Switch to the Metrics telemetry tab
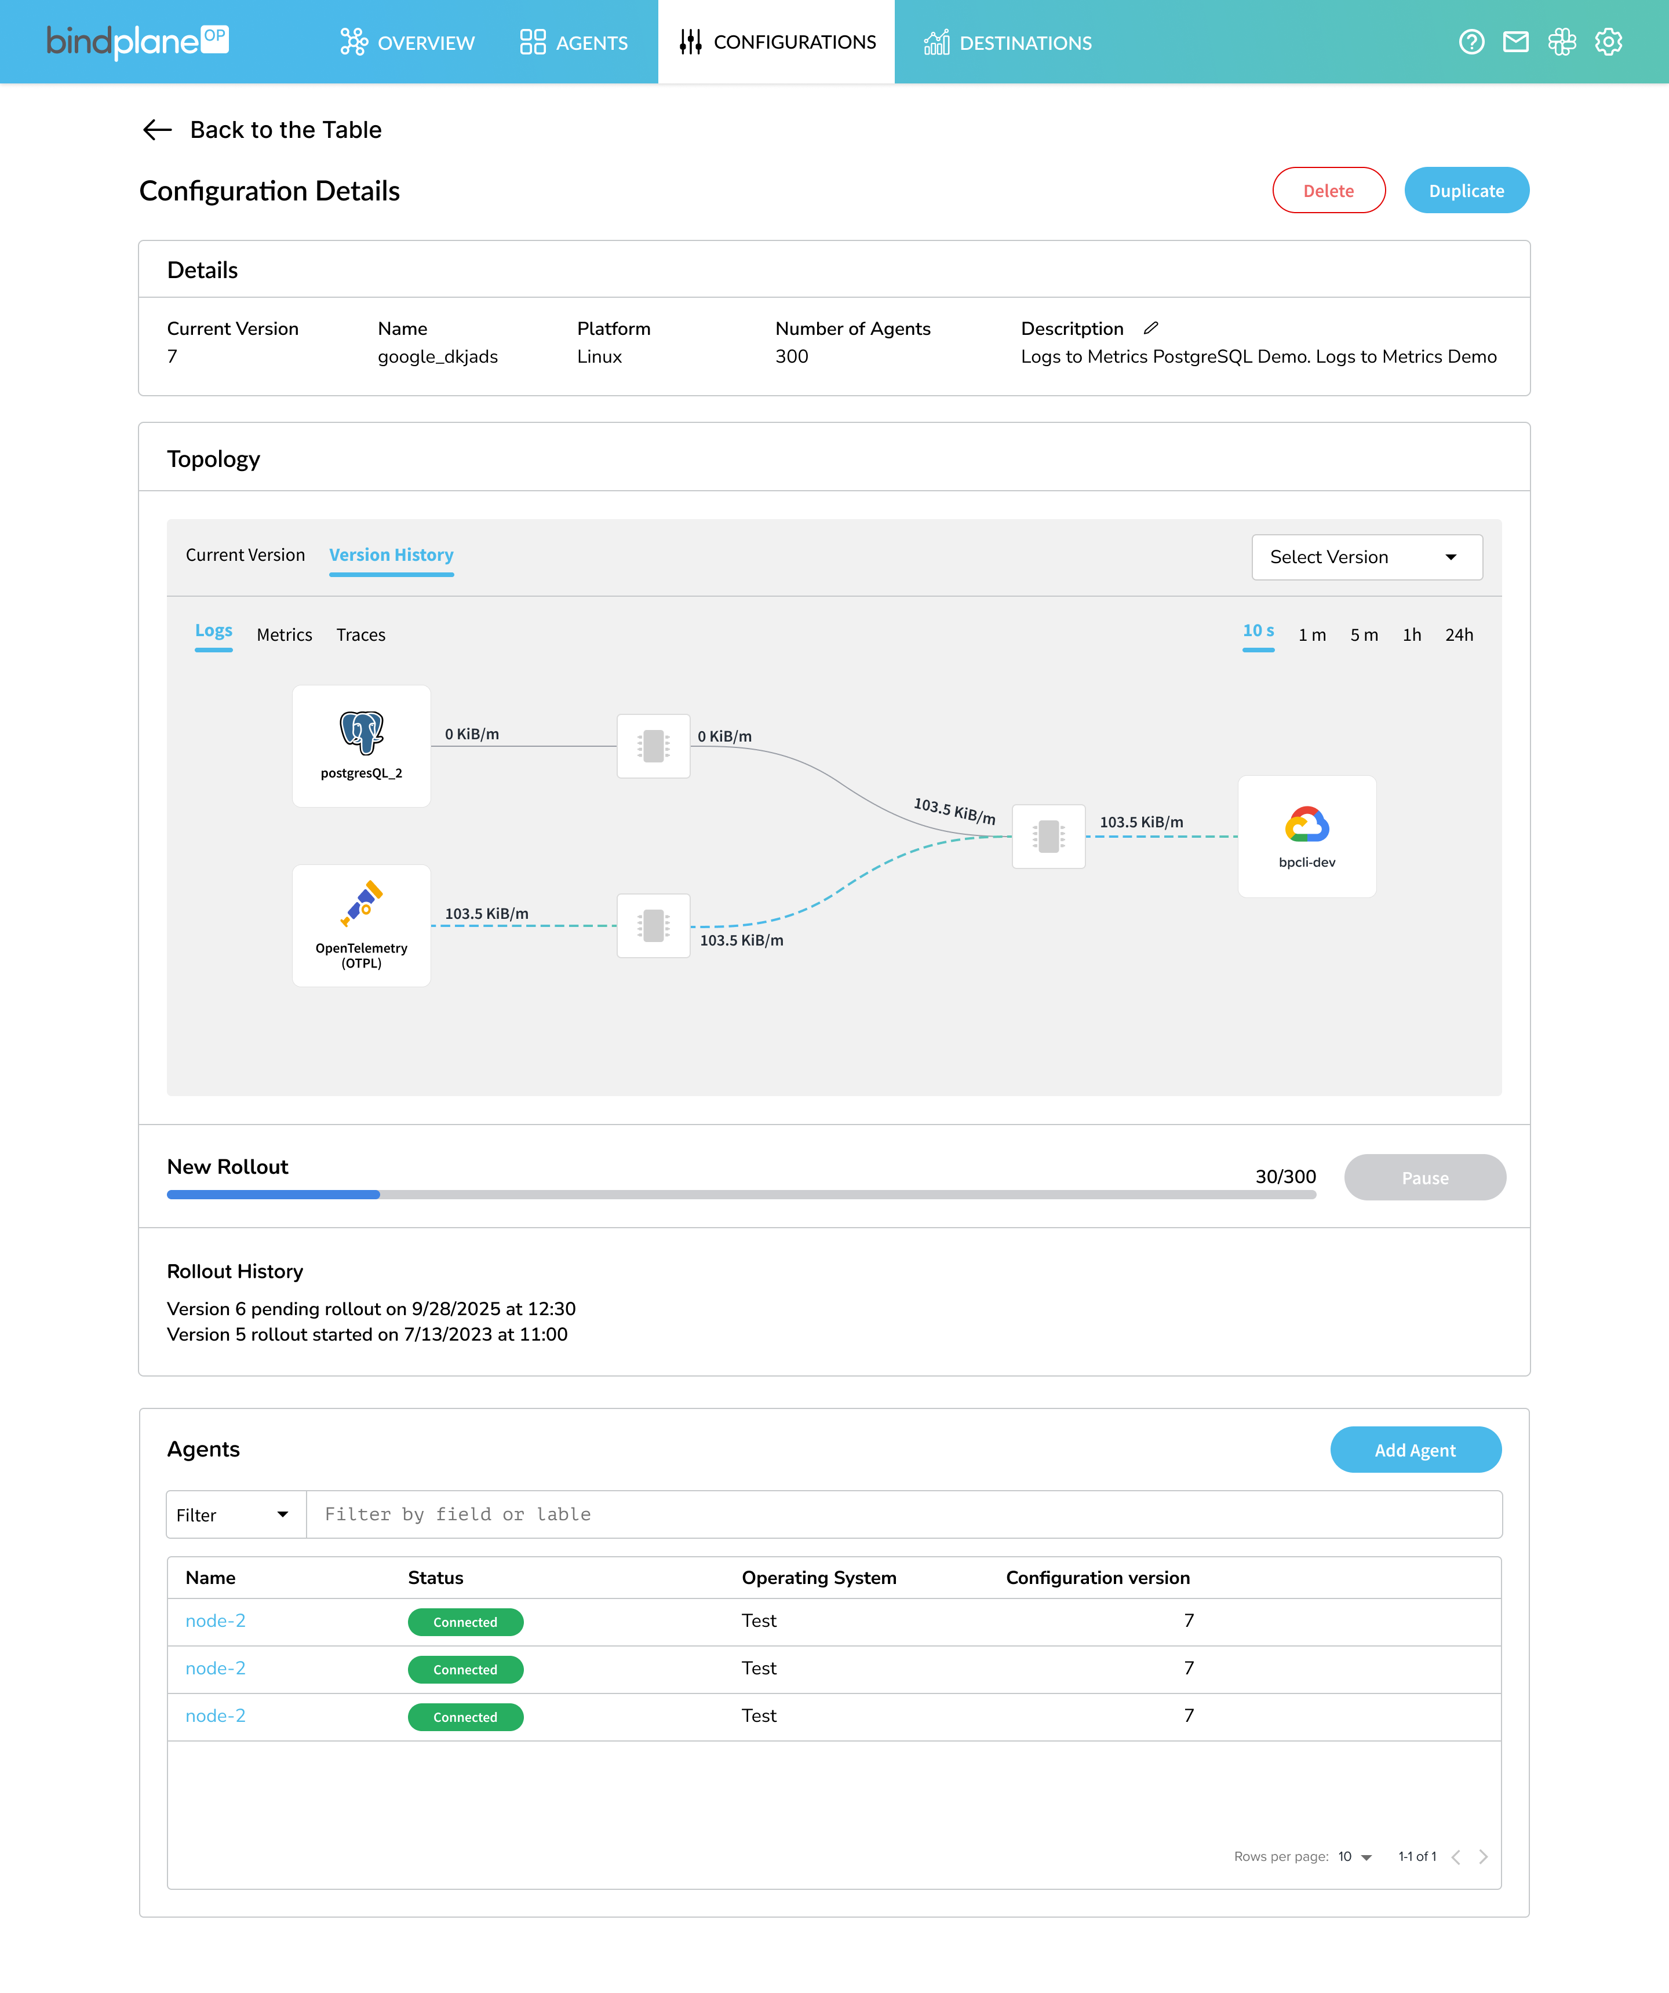The height and width of the screenshot is (1993, 1669). [284, 635]
